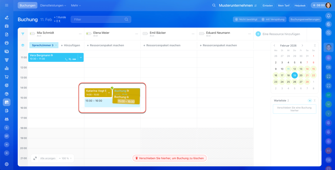Open the bar chart analytics icon in sidebar

tap(7, 68)
